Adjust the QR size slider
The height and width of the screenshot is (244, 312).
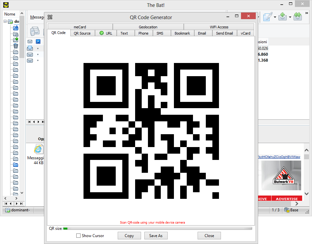click(157, 229)
